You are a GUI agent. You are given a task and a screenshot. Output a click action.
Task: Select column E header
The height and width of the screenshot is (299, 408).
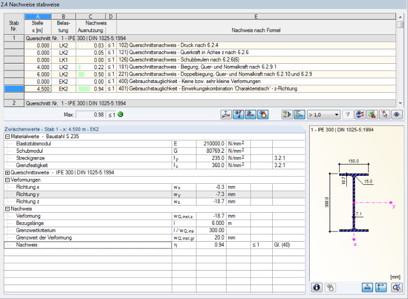coord(256,17)
